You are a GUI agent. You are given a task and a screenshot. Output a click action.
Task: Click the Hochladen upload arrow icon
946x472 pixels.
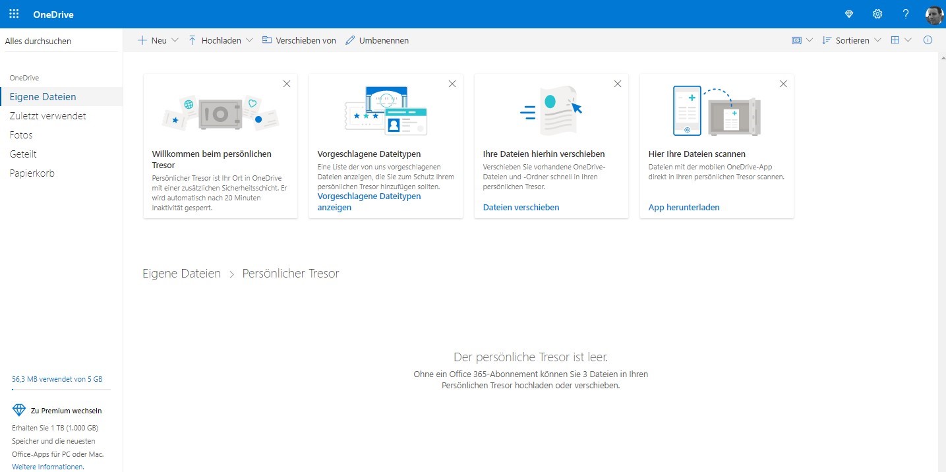point(192,40)
